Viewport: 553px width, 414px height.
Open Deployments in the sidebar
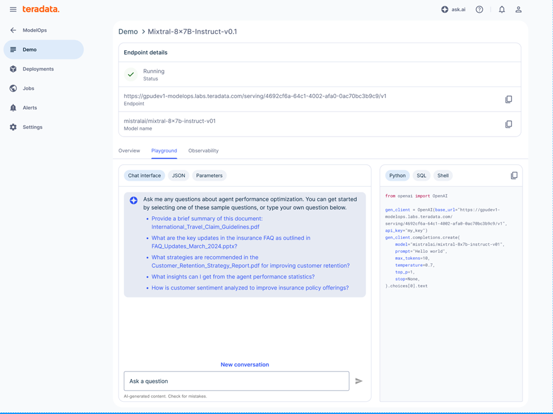(44, 69)
